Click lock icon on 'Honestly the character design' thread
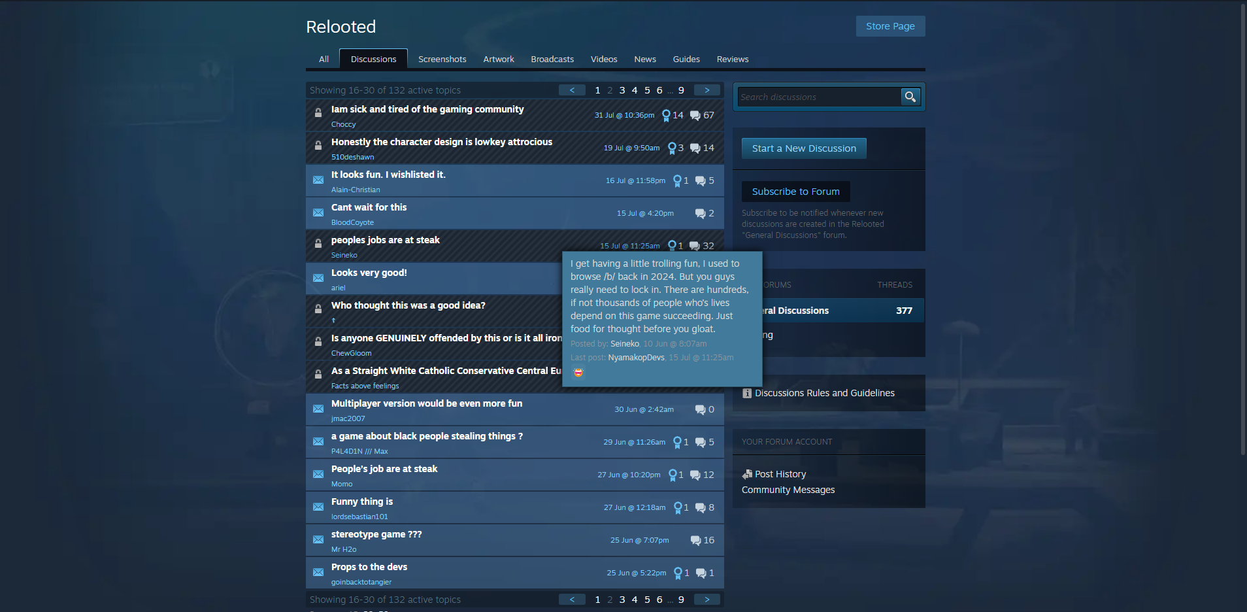1247x612 pixels. point(318,145)
